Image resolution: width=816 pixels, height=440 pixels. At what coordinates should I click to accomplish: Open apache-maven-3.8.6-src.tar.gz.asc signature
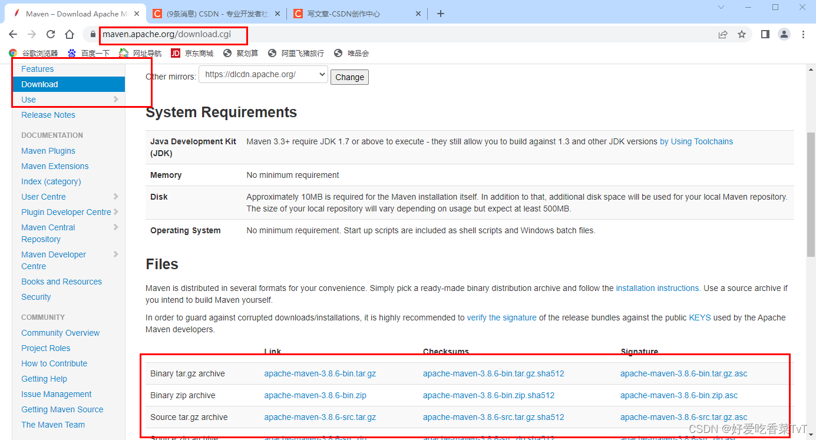coord(684,417)
